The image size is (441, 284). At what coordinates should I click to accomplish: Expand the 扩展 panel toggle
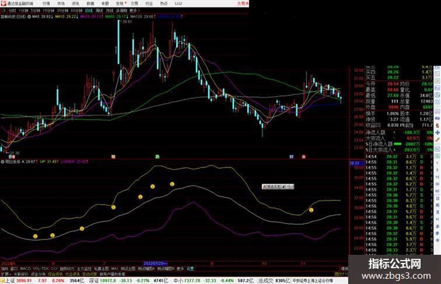tap(6, 274)
